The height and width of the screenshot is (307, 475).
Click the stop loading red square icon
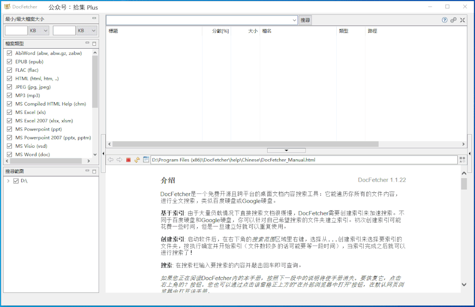pyautogui.click(x=129, y=160)
